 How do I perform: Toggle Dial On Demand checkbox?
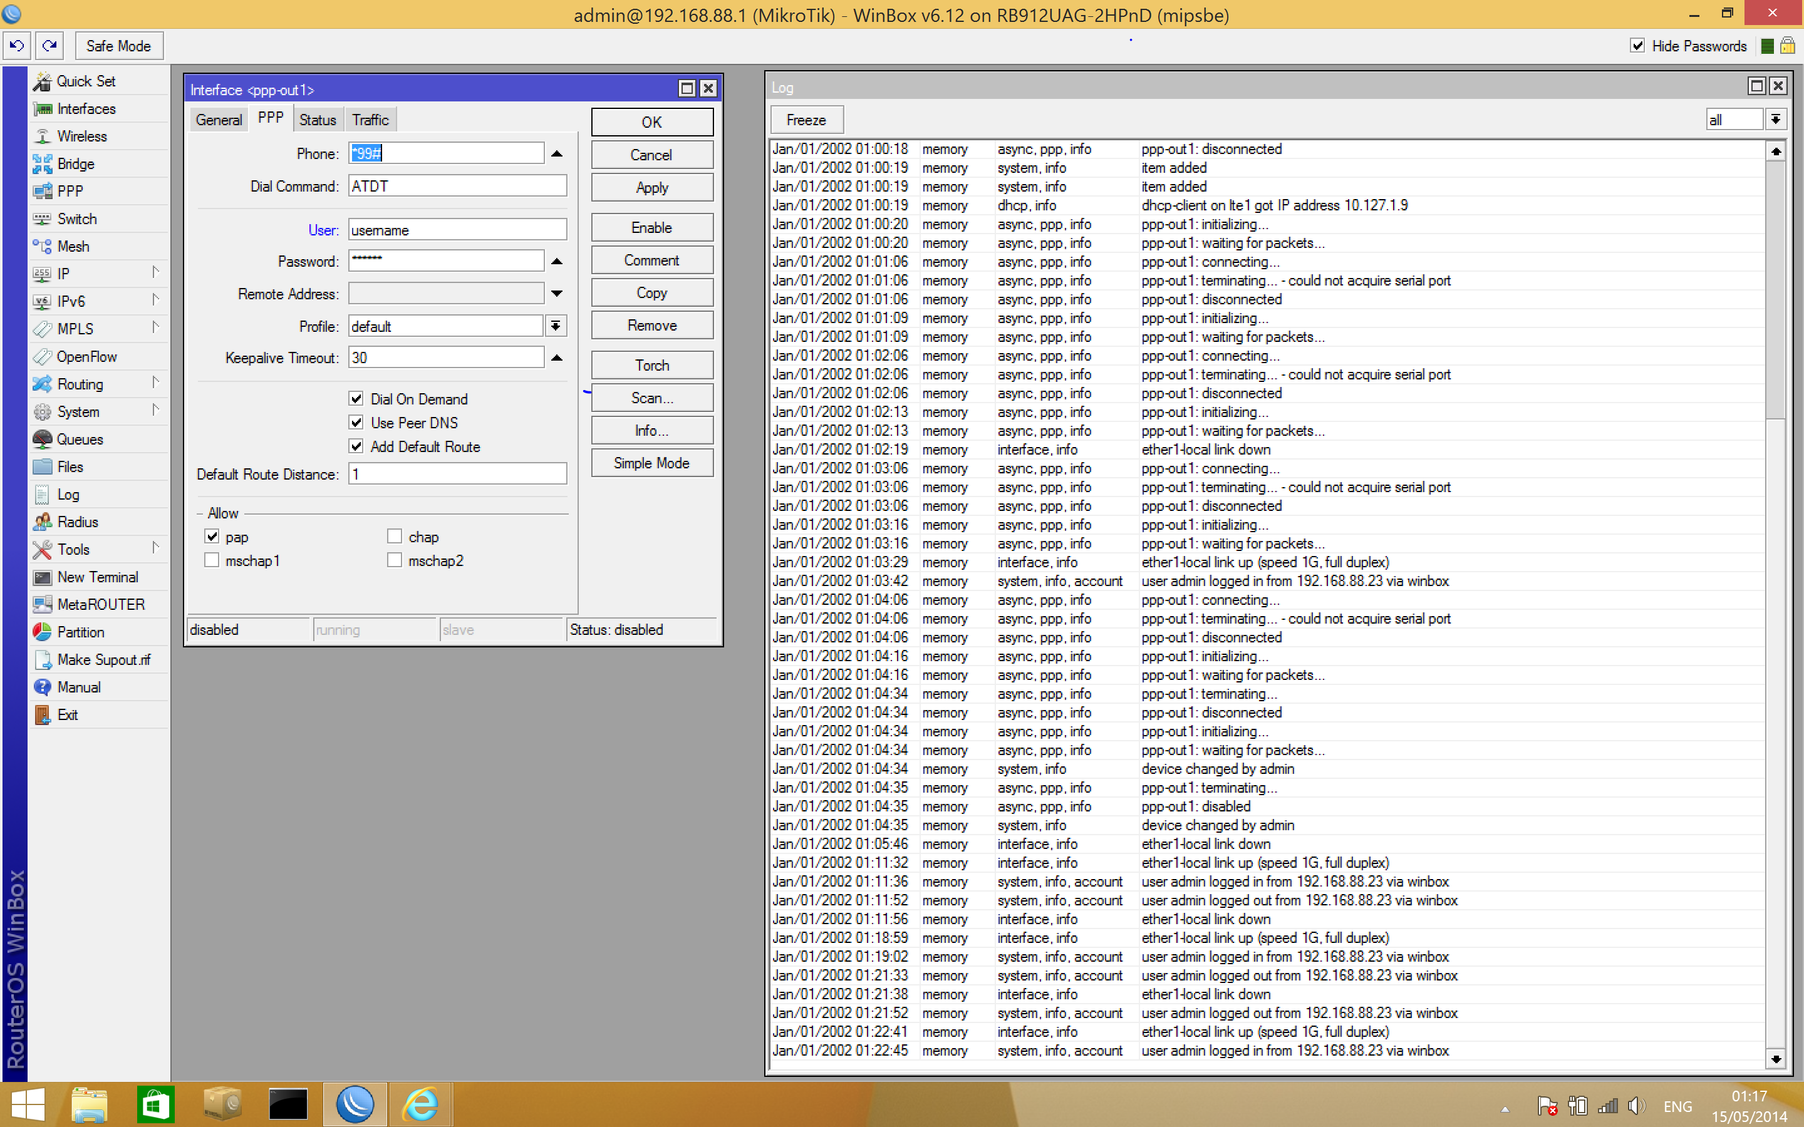coord(356,399)
